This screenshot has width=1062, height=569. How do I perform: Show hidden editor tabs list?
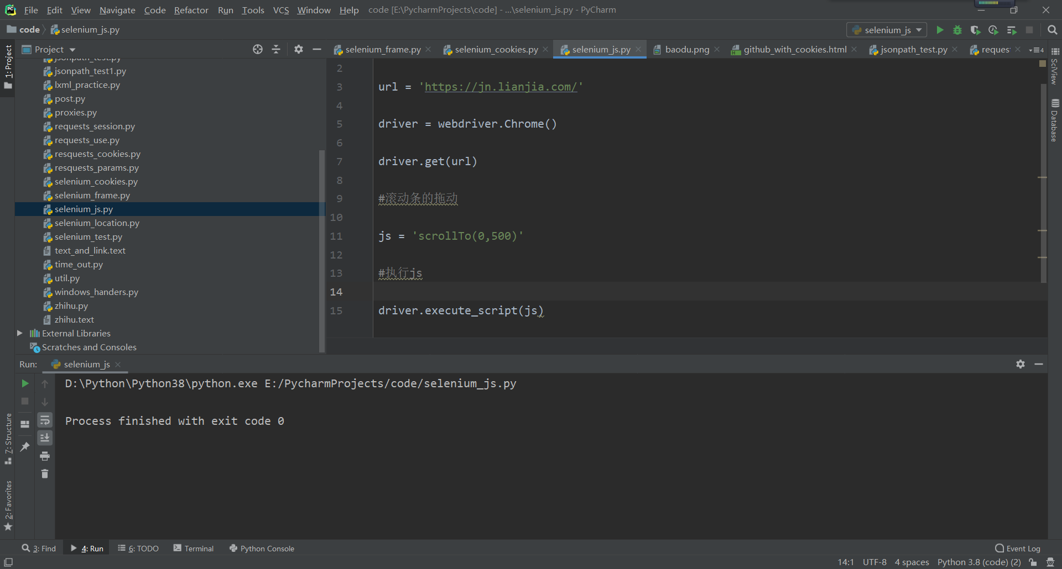point(1036,50)
